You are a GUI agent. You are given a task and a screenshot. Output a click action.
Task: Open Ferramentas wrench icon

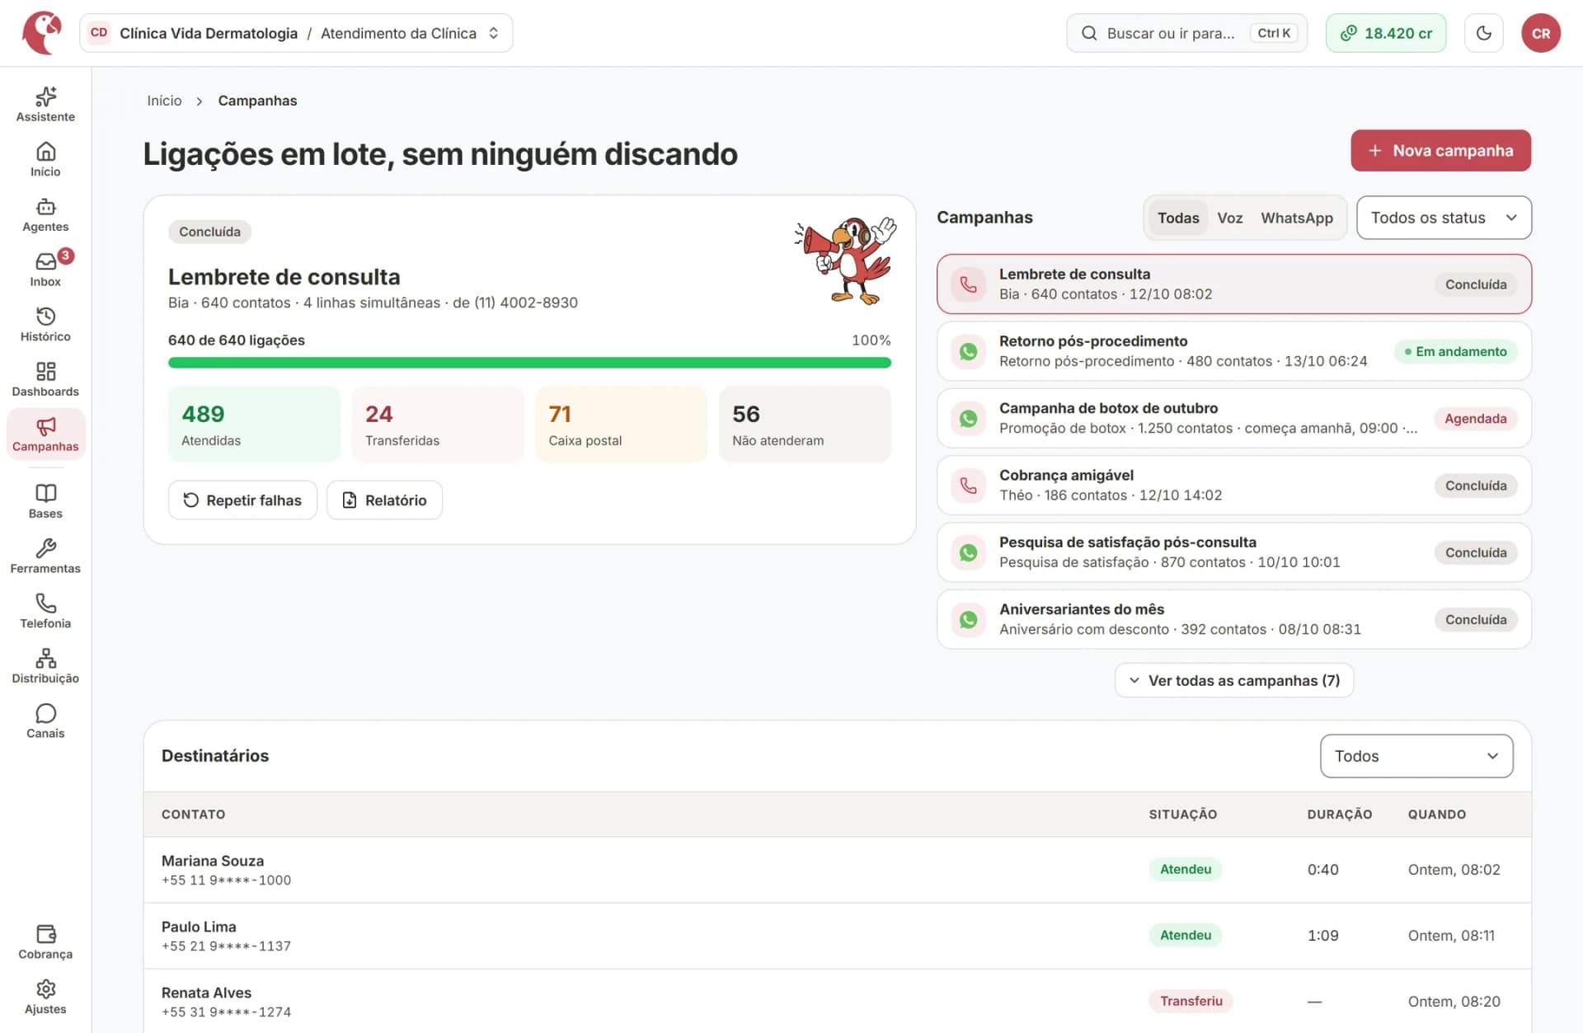point(45,556)
